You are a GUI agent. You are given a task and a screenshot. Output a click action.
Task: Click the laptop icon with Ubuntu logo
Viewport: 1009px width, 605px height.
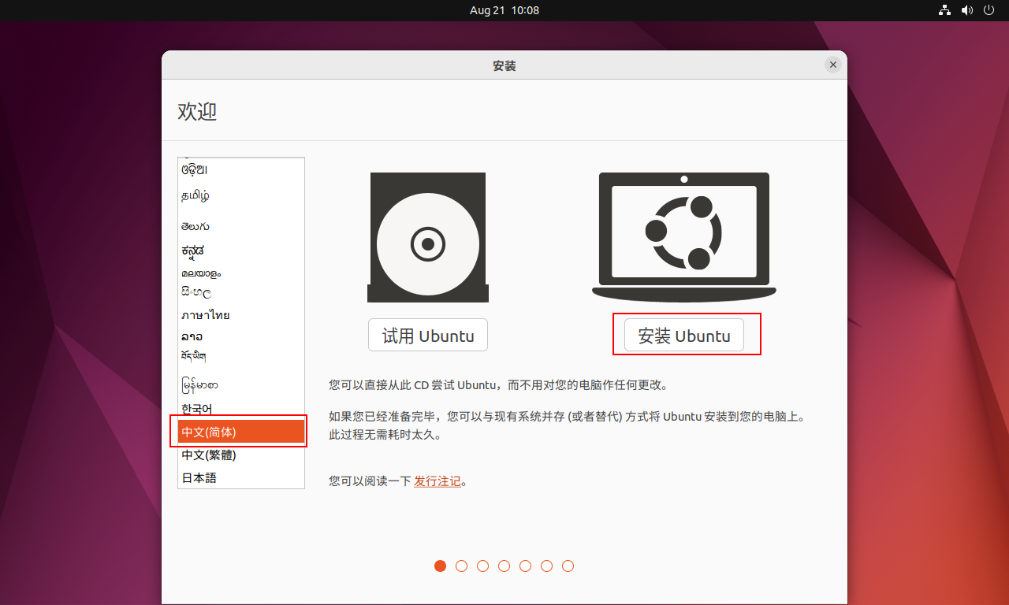point(683,236)
